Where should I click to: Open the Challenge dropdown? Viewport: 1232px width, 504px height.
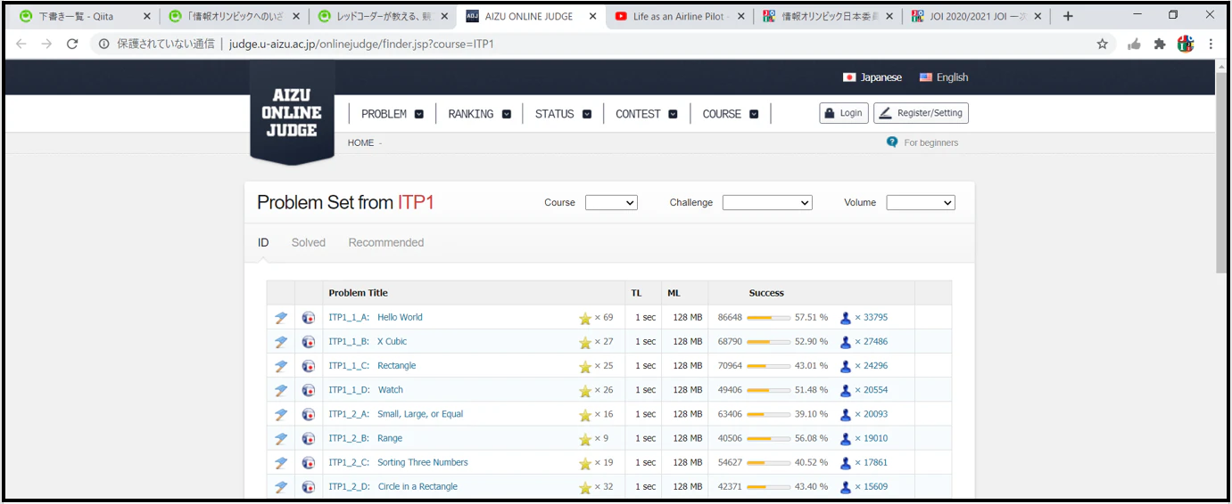[767, 203]
